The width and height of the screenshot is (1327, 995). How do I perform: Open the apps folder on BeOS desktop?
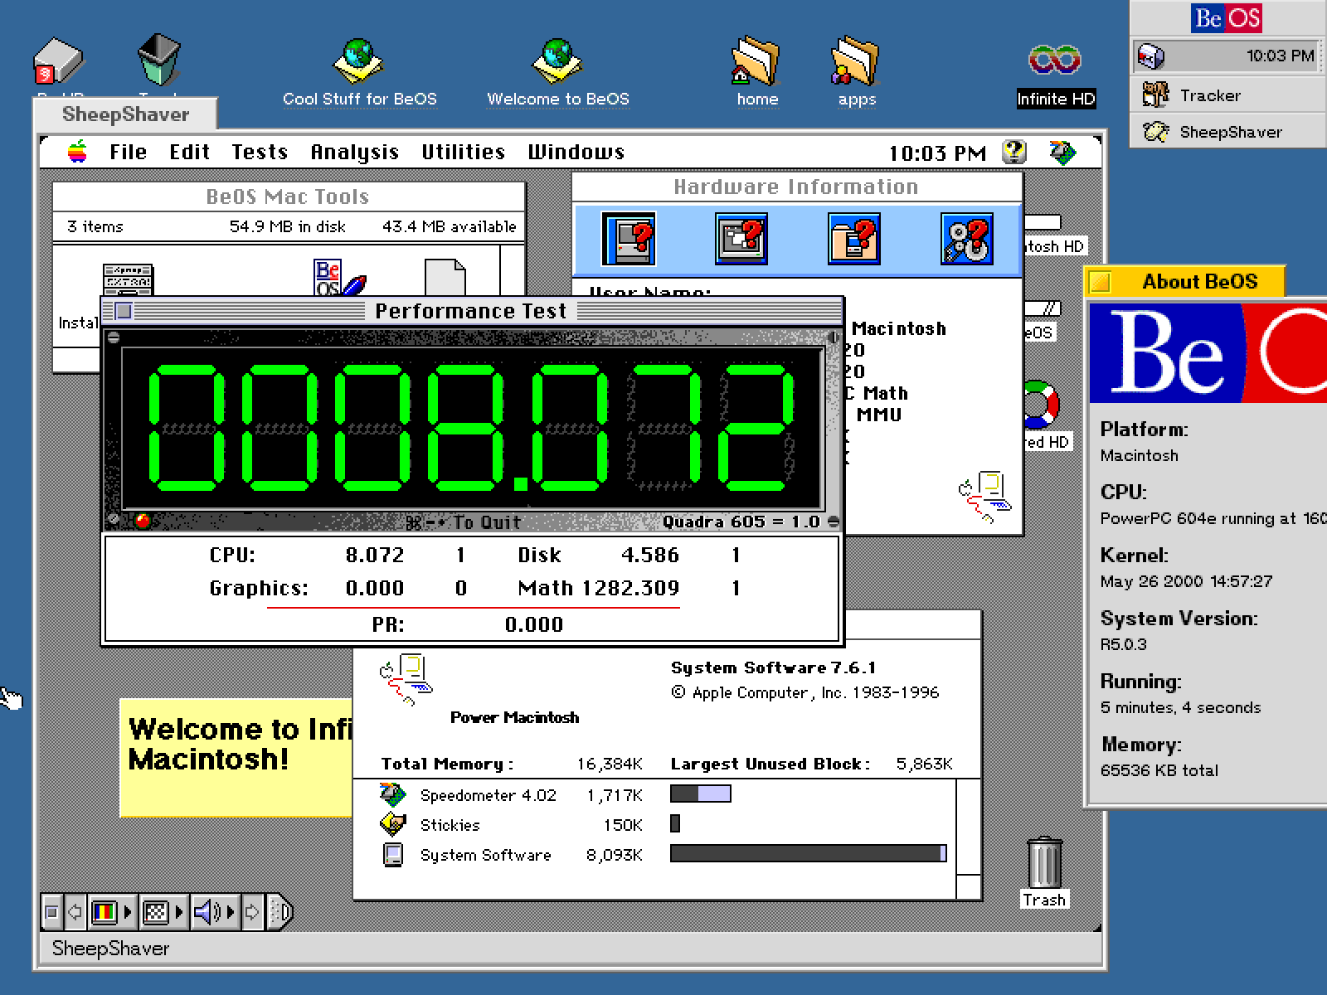pyautogui.click(x=857, y=73)
